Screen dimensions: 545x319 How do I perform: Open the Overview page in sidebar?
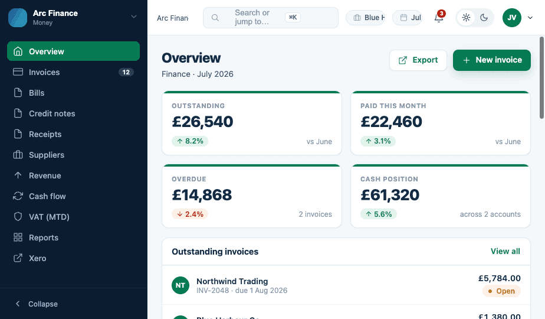tap(73, 51)
